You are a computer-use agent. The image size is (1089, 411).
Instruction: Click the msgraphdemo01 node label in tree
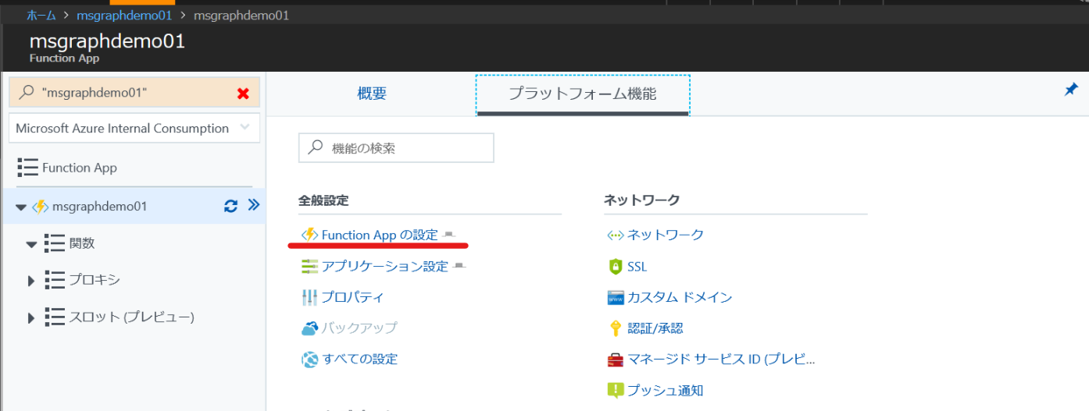click(x=99, y=207)
